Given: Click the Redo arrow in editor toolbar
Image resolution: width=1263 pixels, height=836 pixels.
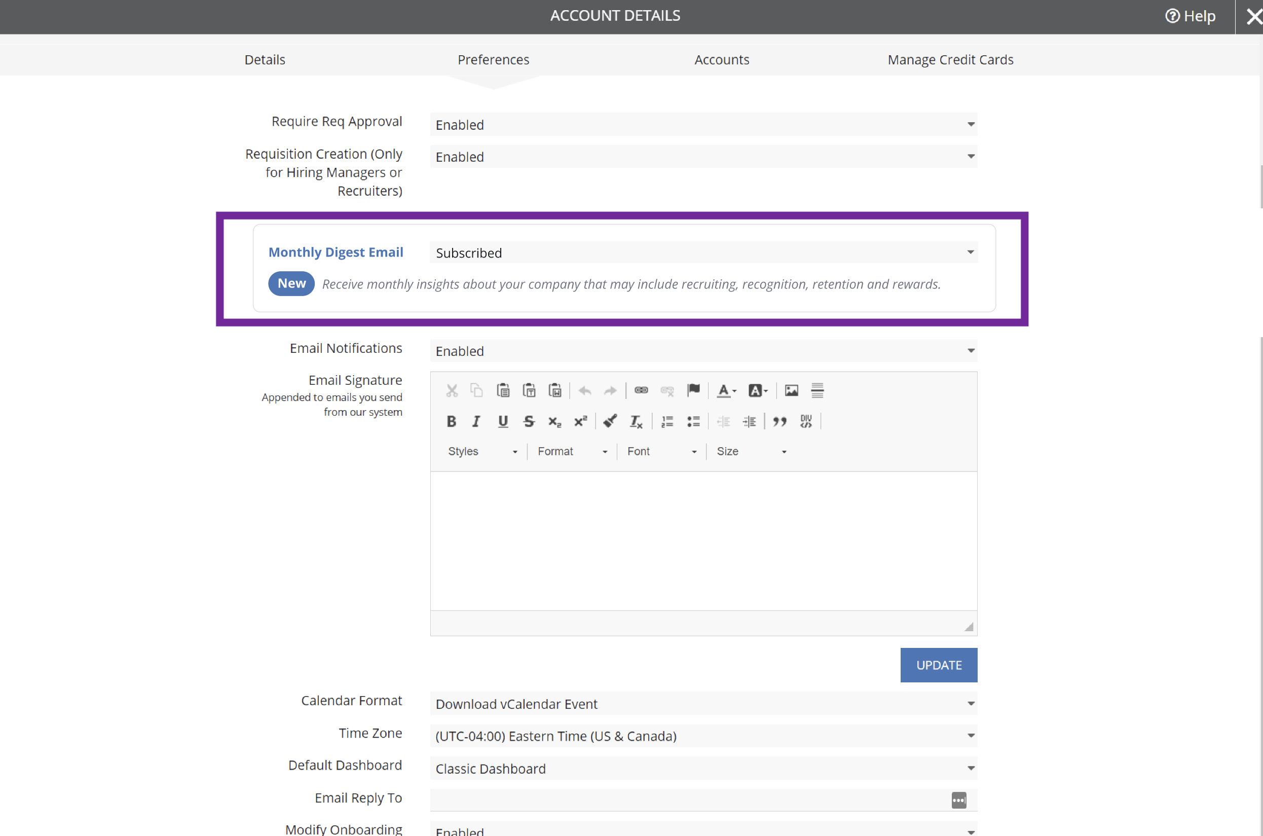Looking at the screenshot, I should click(611, 391).
